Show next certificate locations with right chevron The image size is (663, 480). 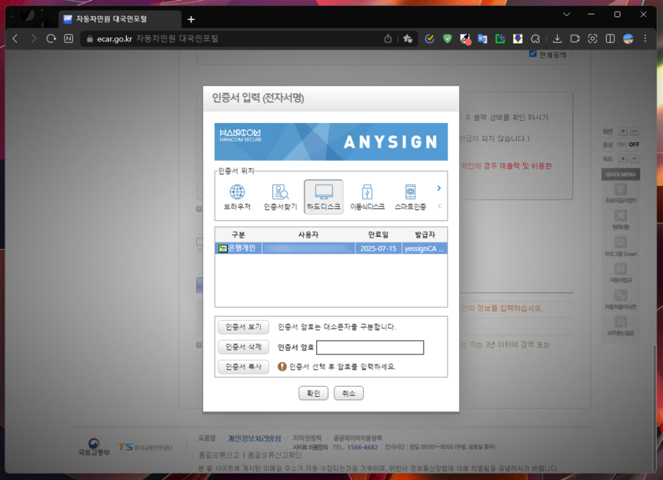click(x=439, y=188)
